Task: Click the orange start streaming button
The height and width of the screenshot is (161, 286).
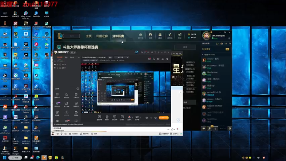Action: tap(164, 118)
